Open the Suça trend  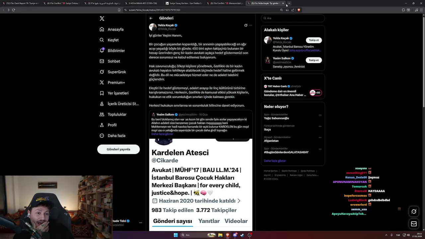(267, 129)
